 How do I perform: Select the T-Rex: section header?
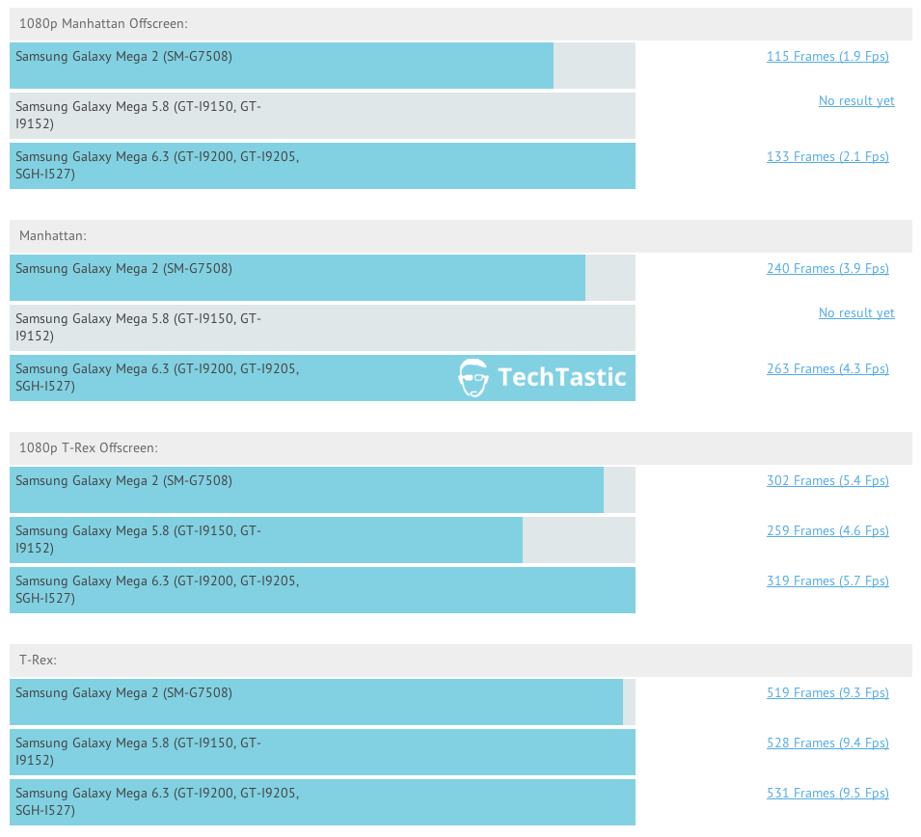tap(461, 661)
